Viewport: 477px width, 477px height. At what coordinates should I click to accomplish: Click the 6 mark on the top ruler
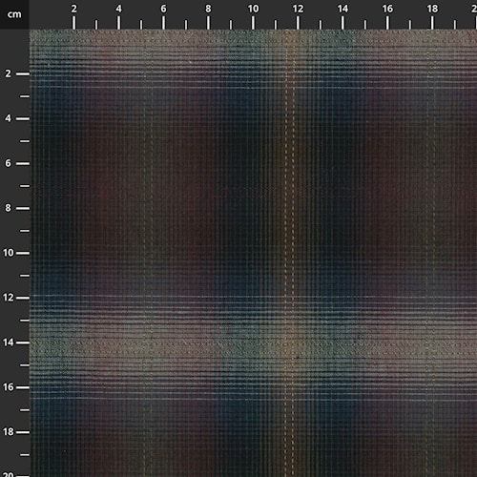tap(163, 9)
